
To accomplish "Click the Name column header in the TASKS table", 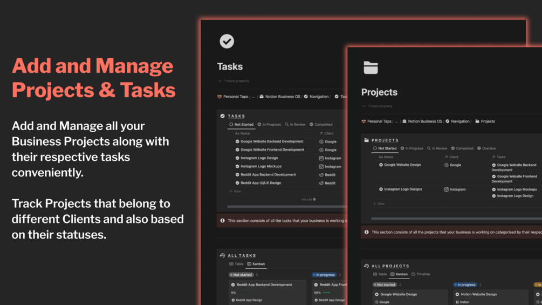I will [x=242, y=133].
